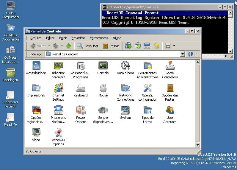237x170 pixels.
Task: Open the Ajuda menu
Action: point(117,38)
